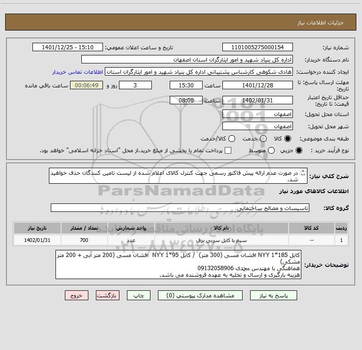Image resolution: width=362 pixels, height=350 pixels.
Task: Open اطلاعات تماس خریدار link
Action: (78, 72)
